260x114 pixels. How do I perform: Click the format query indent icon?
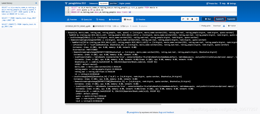[187, 19]
